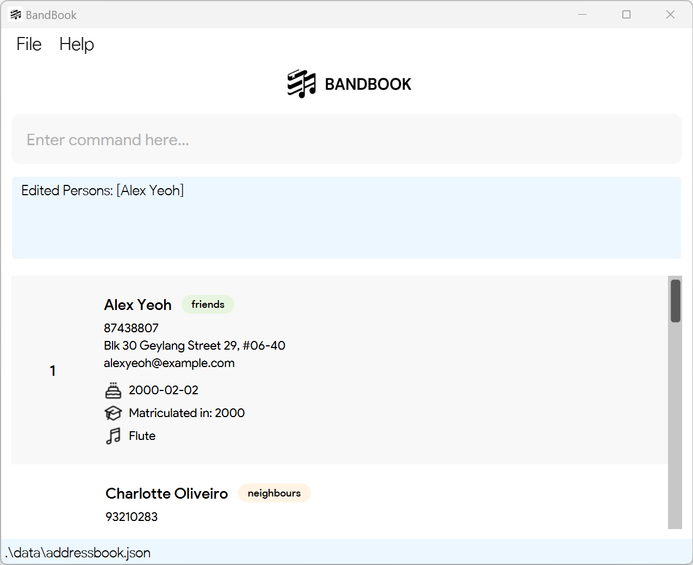693x565 pixels.
Task: Click Alex Yeoh's email address
Action: 169,363
